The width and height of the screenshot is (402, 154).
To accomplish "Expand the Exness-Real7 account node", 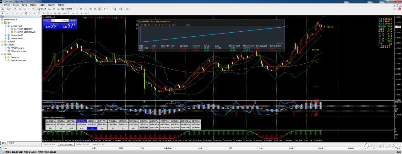I will click(x=6, y=35).
